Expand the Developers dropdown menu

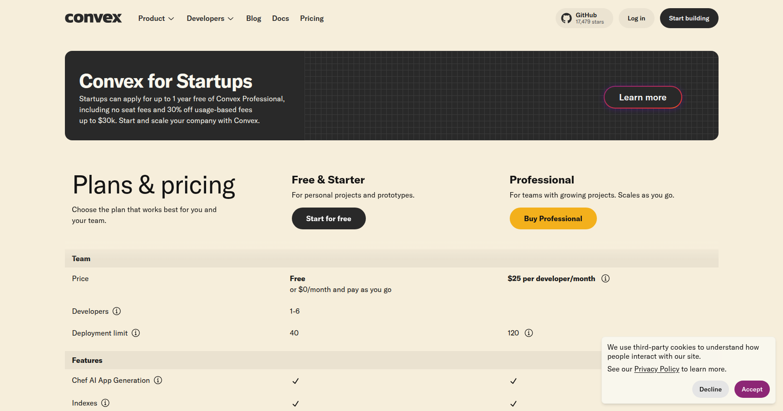pos(210,18)
